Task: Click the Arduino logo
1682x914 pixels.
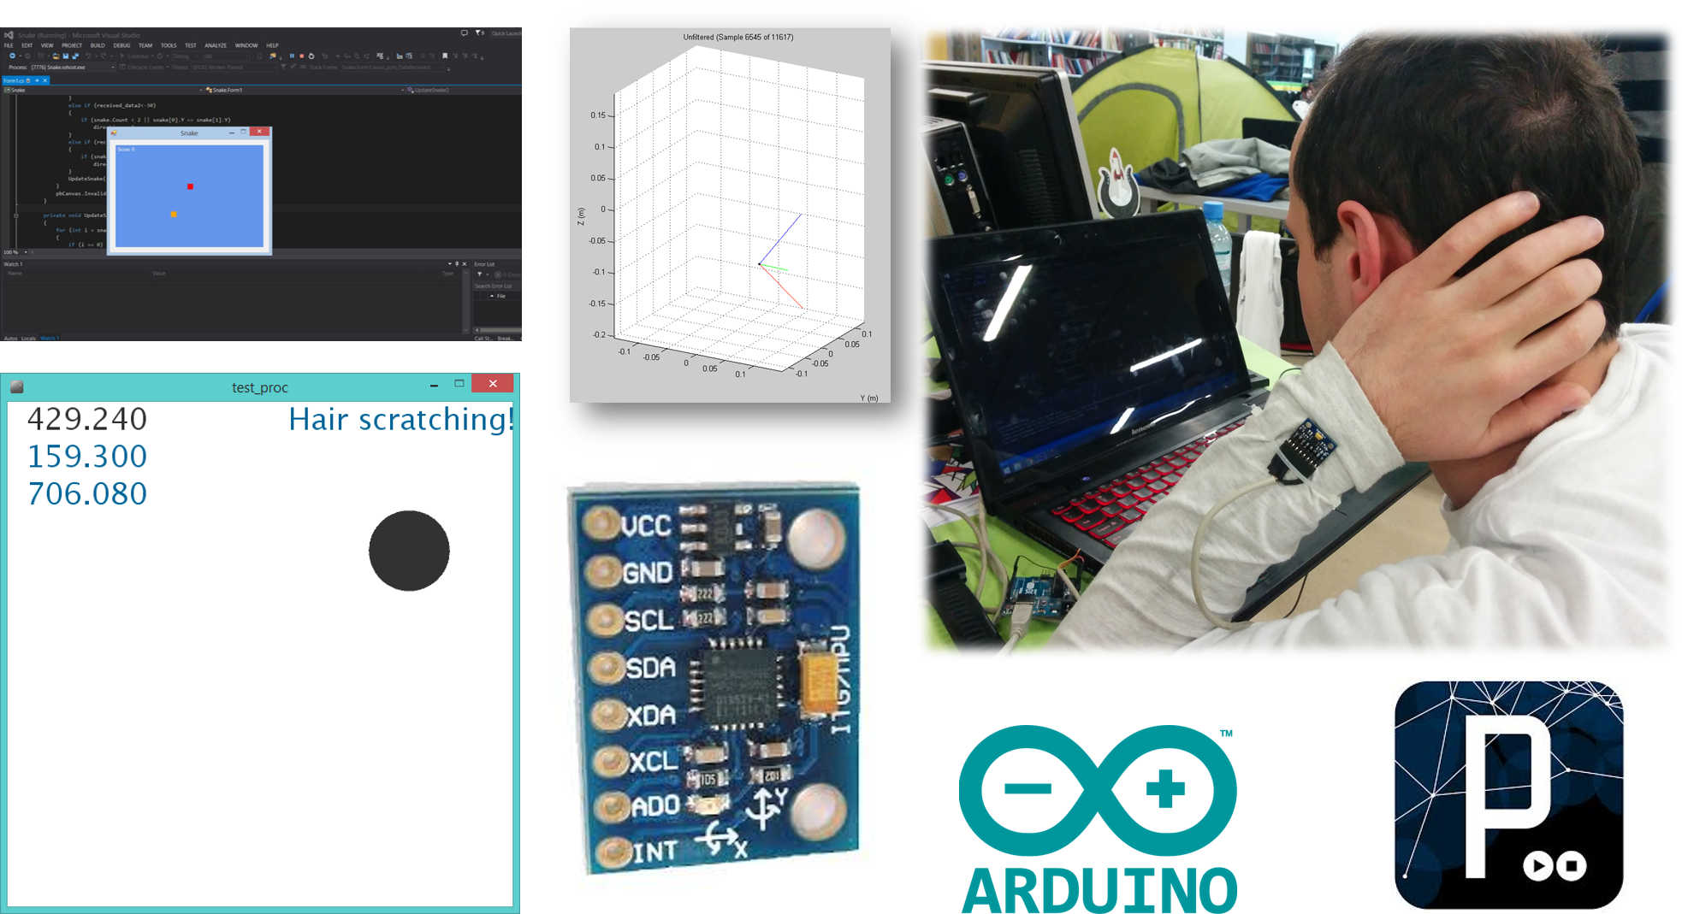Action: [x=1099, y=820]
